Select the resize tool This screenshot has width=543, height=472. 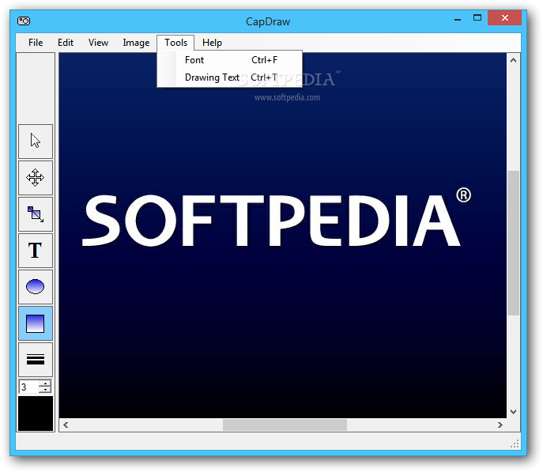tap(36, 214)
